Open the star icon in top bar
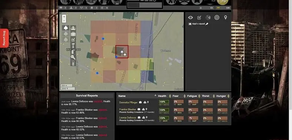 (x=197, y=2)
